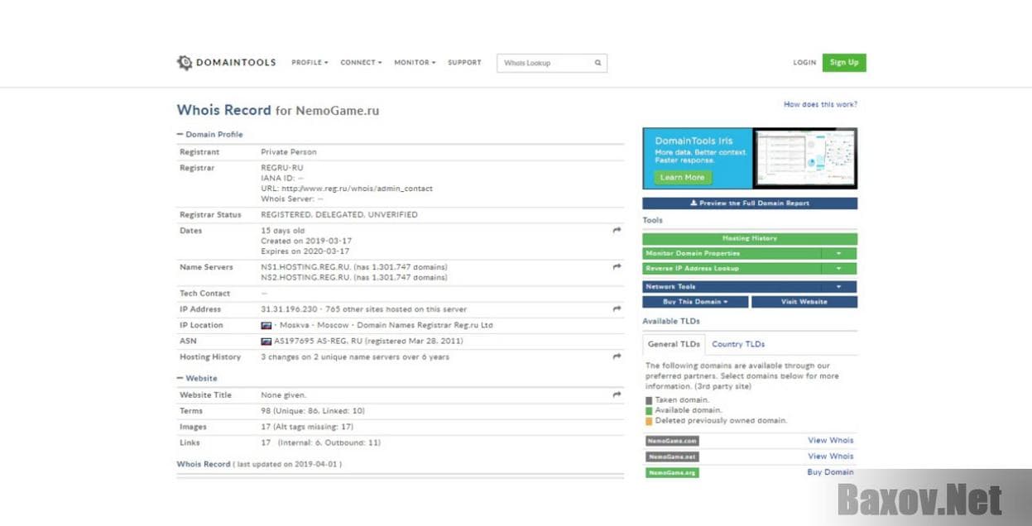Click Preview the Full Domain Report

coord(750,203)
